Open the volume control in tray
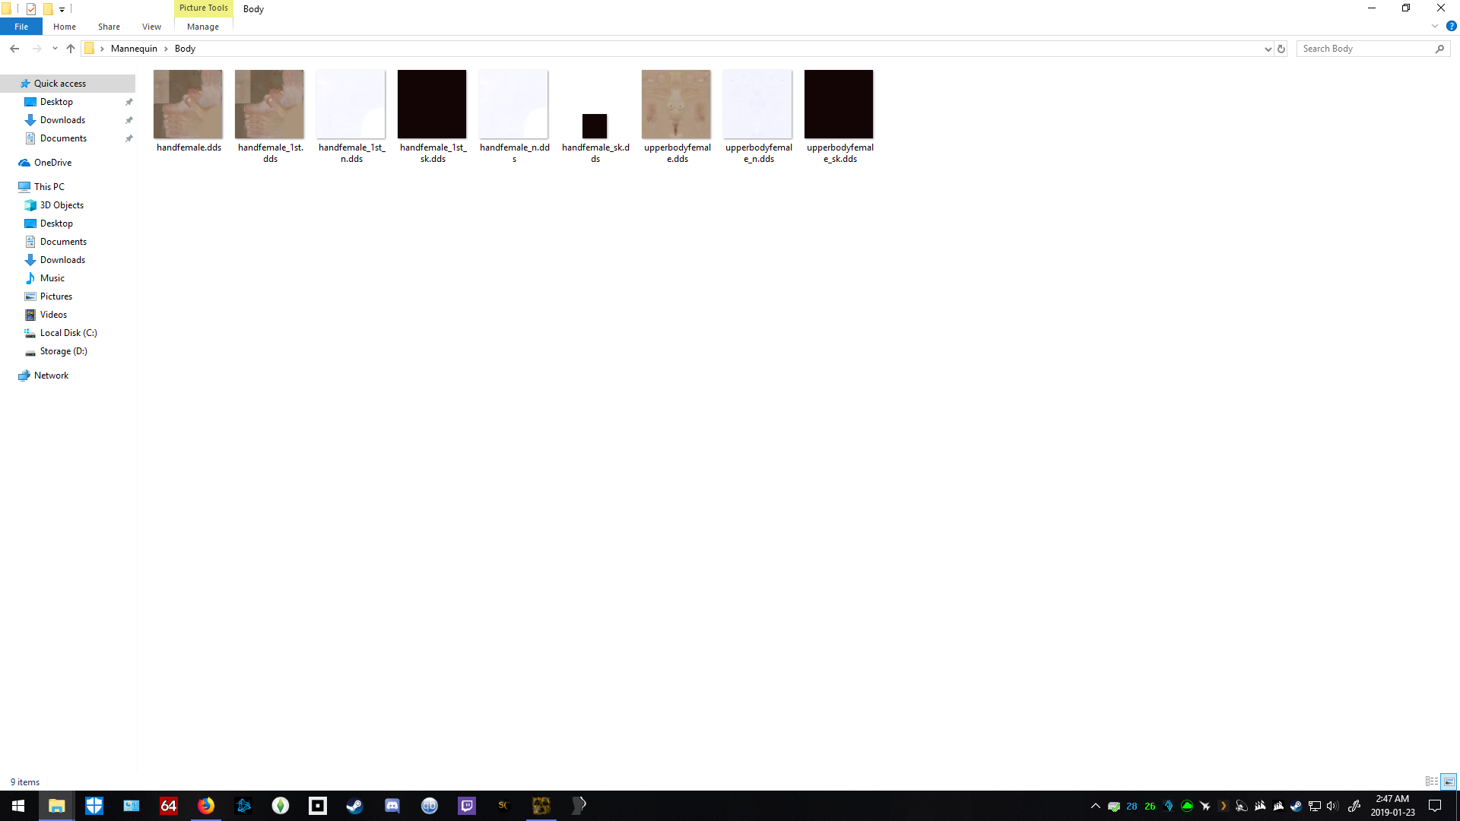Image resolution: width=1460 pixels, height=821 pixels. pos(1333,806)
